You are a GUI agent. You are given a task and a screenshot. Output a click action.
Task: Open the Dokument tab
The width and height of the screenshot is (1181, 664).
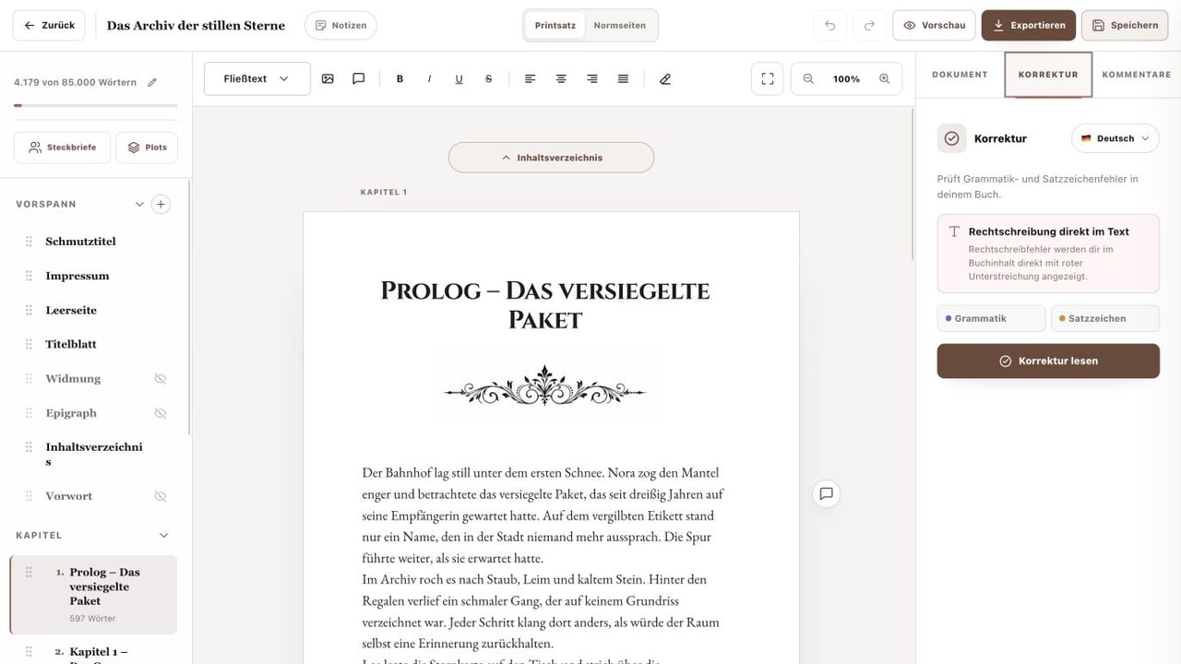tap(960, 75)
